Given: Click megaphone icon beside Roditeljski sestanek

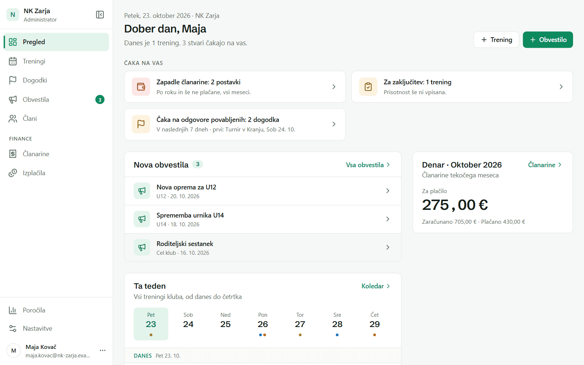Looking at the screenshot, I should pos(142,247).
